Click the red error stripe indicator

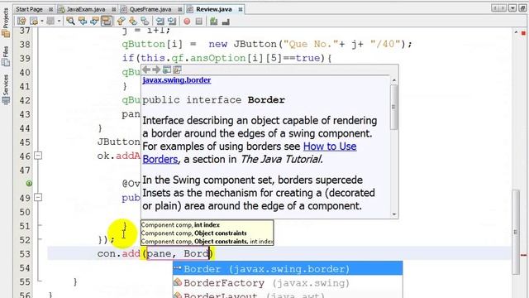[x=523, y=33]
